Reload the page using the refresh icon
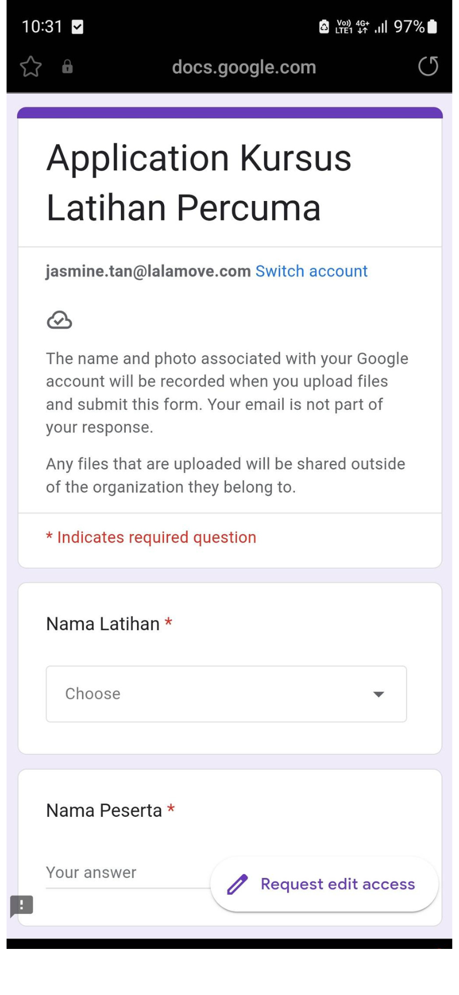The image size is (459, 995). point(428,67)
